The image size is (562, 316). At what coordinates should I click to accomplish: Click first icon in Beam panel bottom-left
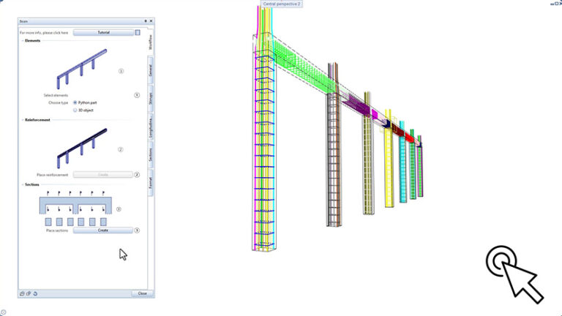tap(22, 293)
